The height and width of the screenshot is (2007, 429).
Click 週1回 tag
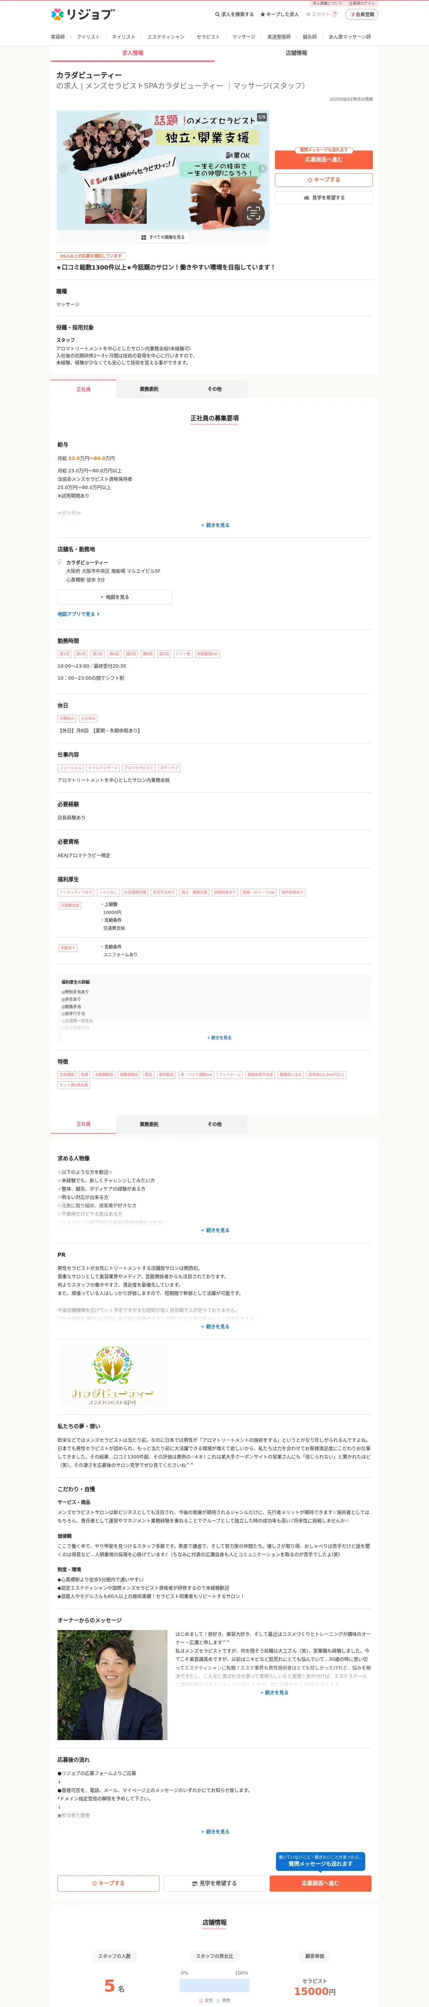tap(64, 654)
